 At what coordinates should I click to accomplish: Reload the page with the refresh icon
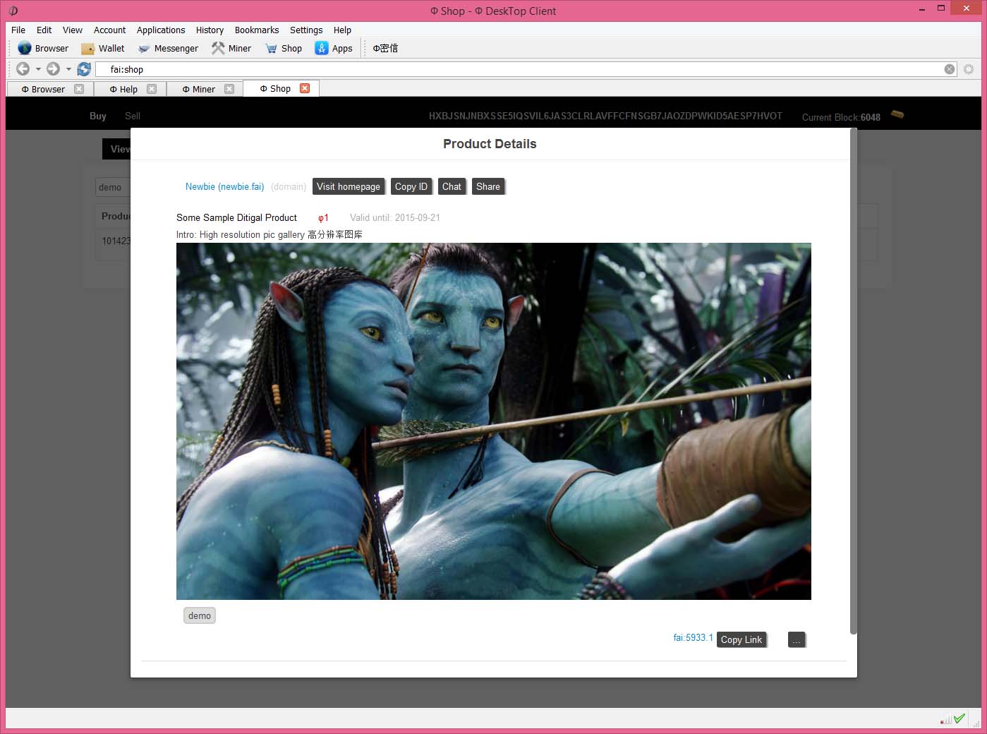point(84,68)
